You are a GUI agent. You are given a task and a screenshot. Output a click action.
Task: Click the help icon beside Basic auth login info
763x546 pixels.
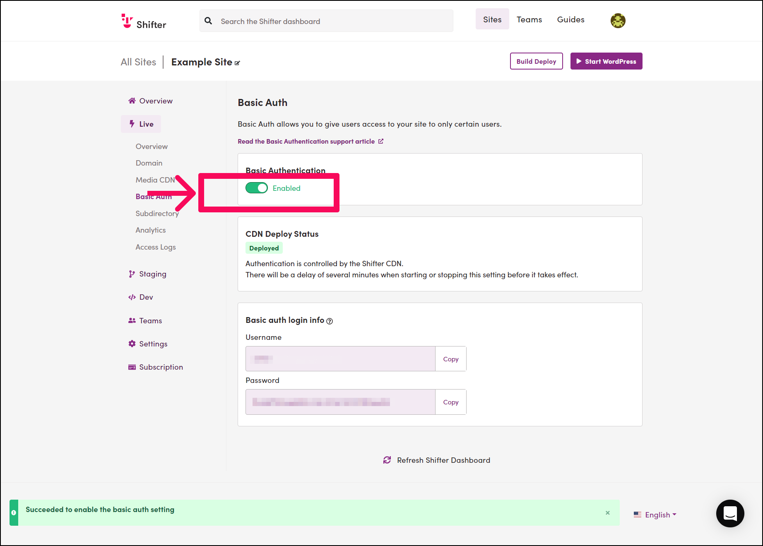tap(330, 321)
